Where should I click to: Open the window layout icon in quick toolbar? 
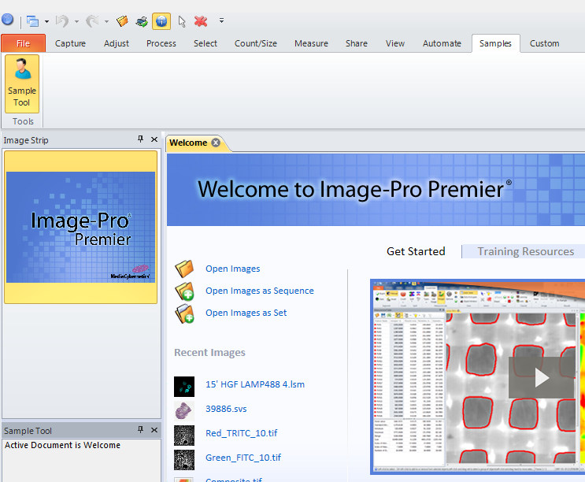click(32, 21)
